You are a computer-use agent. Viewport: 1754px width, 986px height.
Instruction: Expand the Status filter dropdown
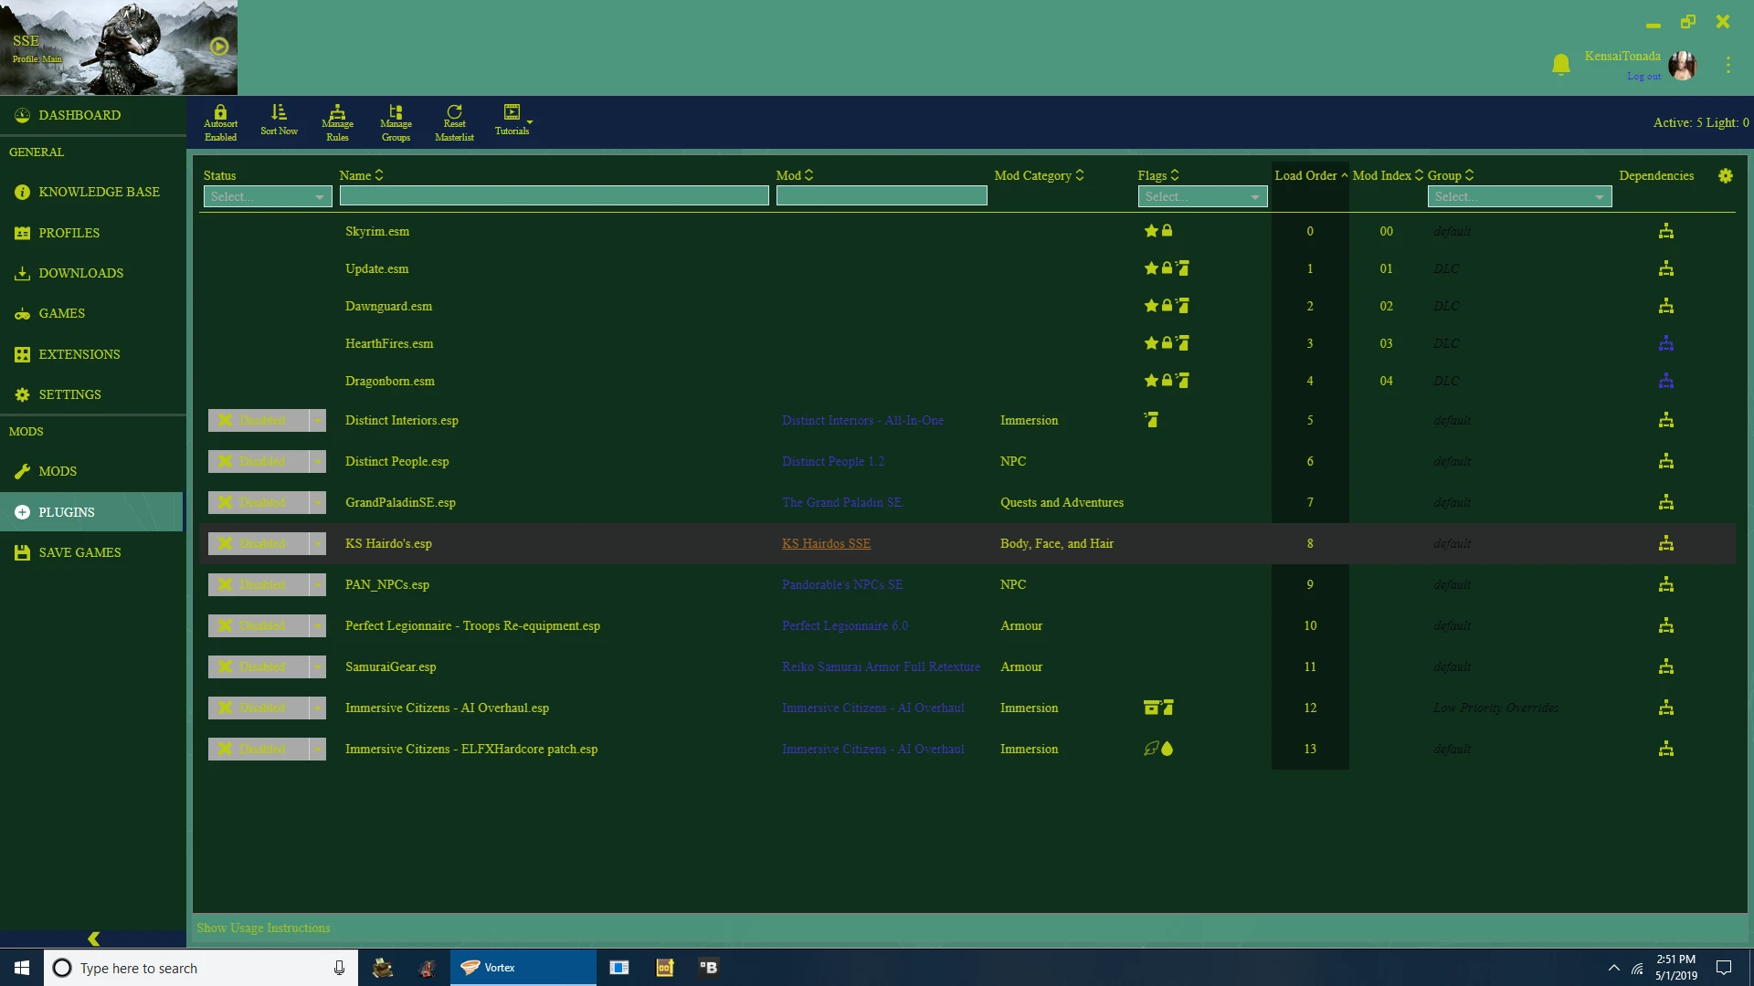(266, 196)
